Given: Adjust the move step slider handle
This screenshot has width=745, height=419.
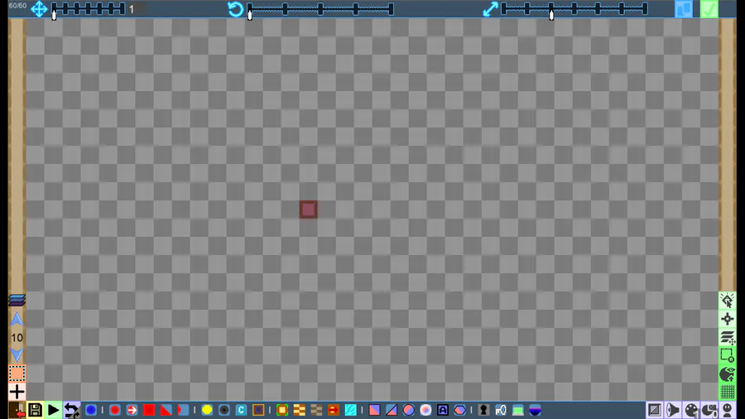Looking at the screenshot, I should 54,15.
